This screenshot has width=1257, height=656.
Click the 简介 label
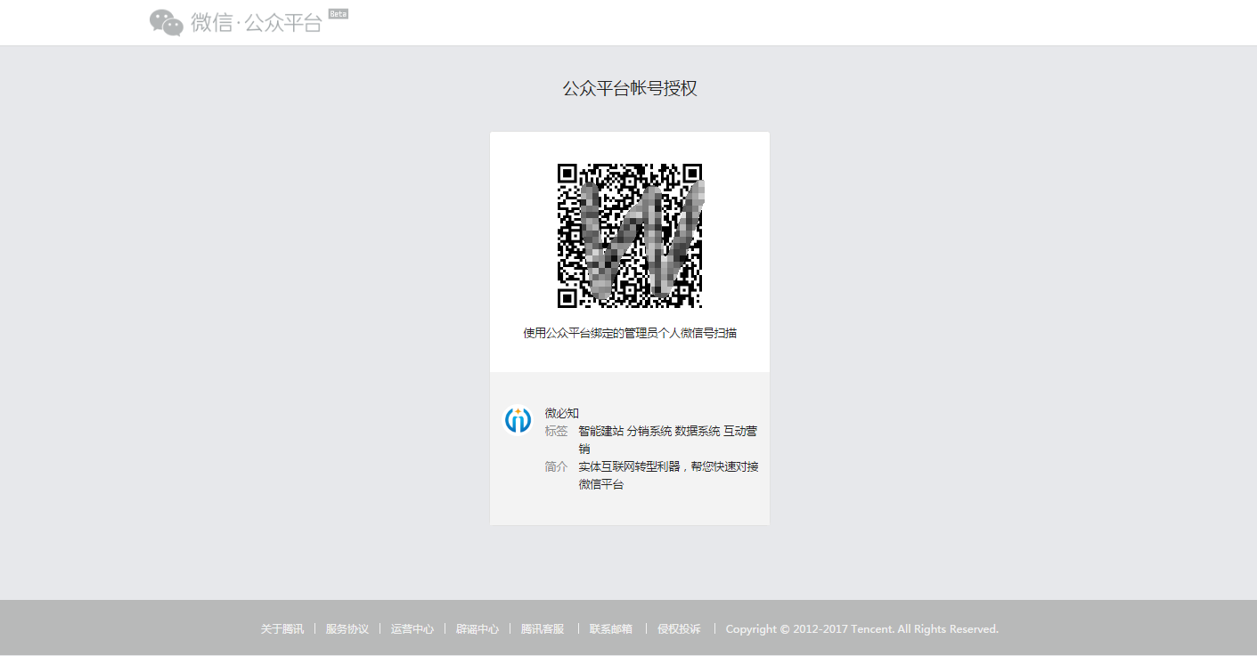click(556, 466)
